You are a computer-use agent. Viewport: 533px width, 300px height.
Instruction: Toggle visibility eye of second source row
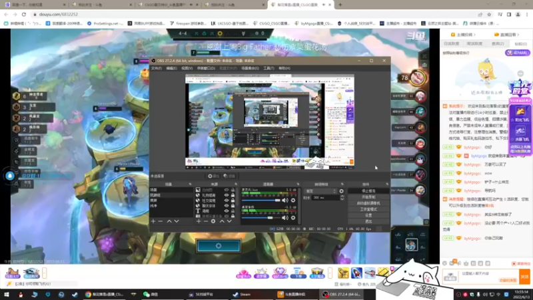pos(227,195)
